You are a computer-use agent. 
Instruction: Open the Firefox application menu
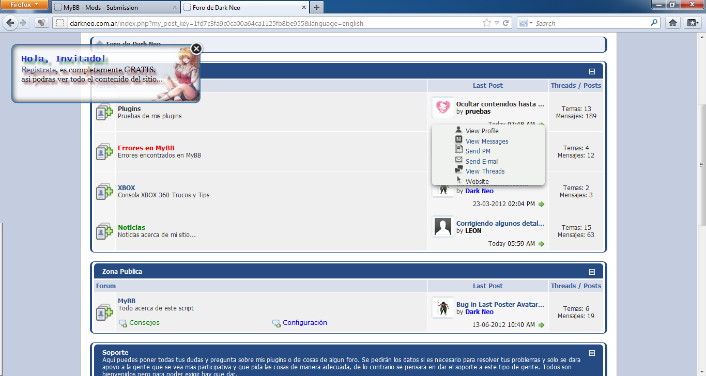pos(25,5)
